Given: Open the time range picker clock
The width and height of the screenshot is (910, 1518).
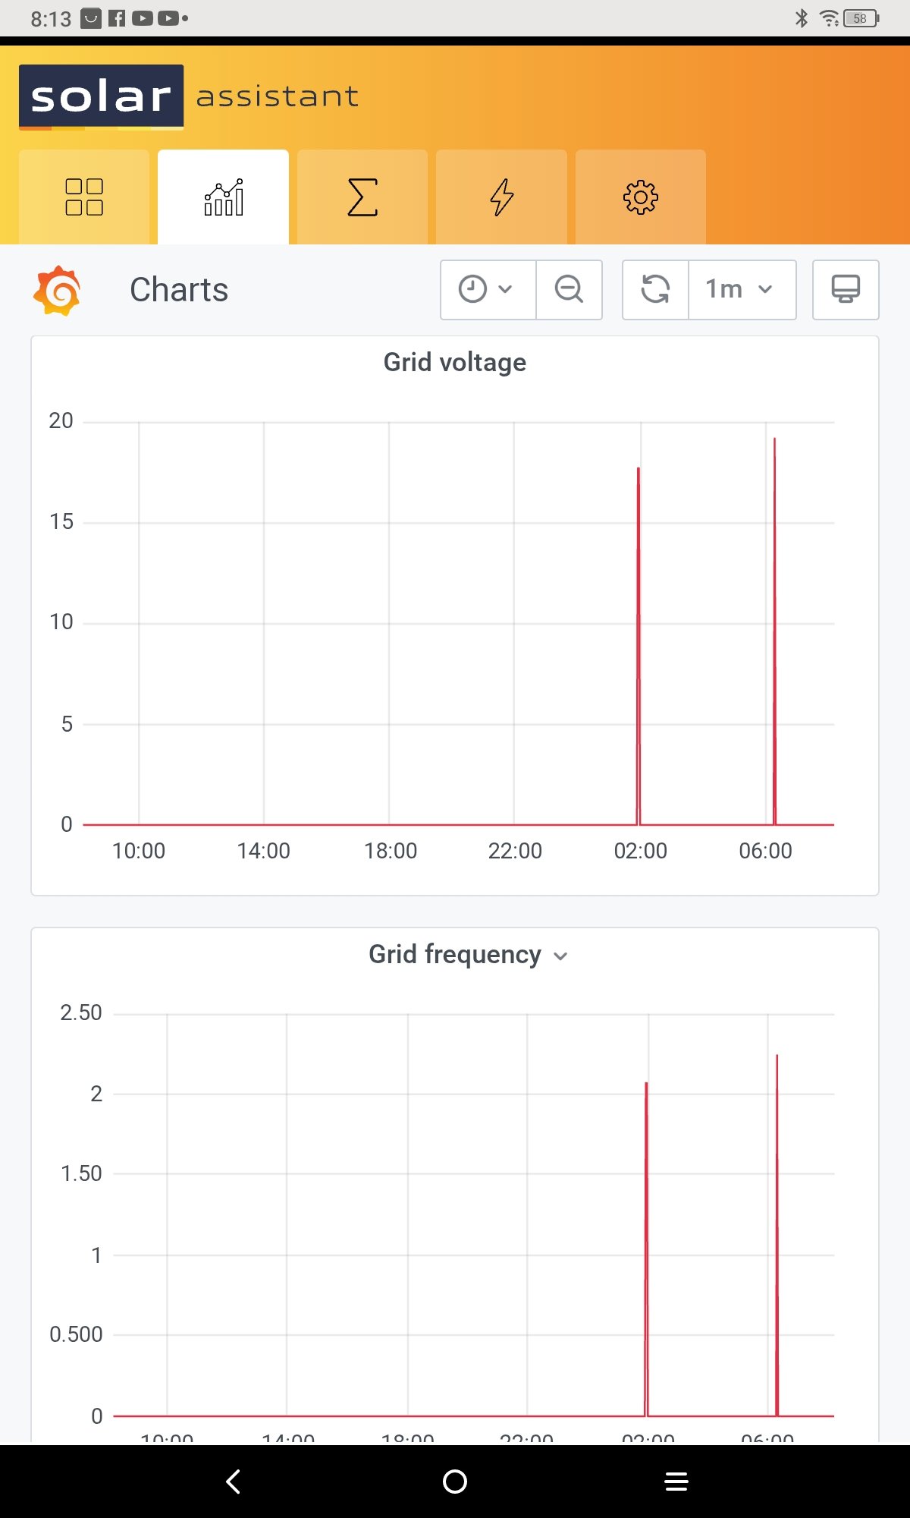Looking at the screenshot, I should point(487,289).
